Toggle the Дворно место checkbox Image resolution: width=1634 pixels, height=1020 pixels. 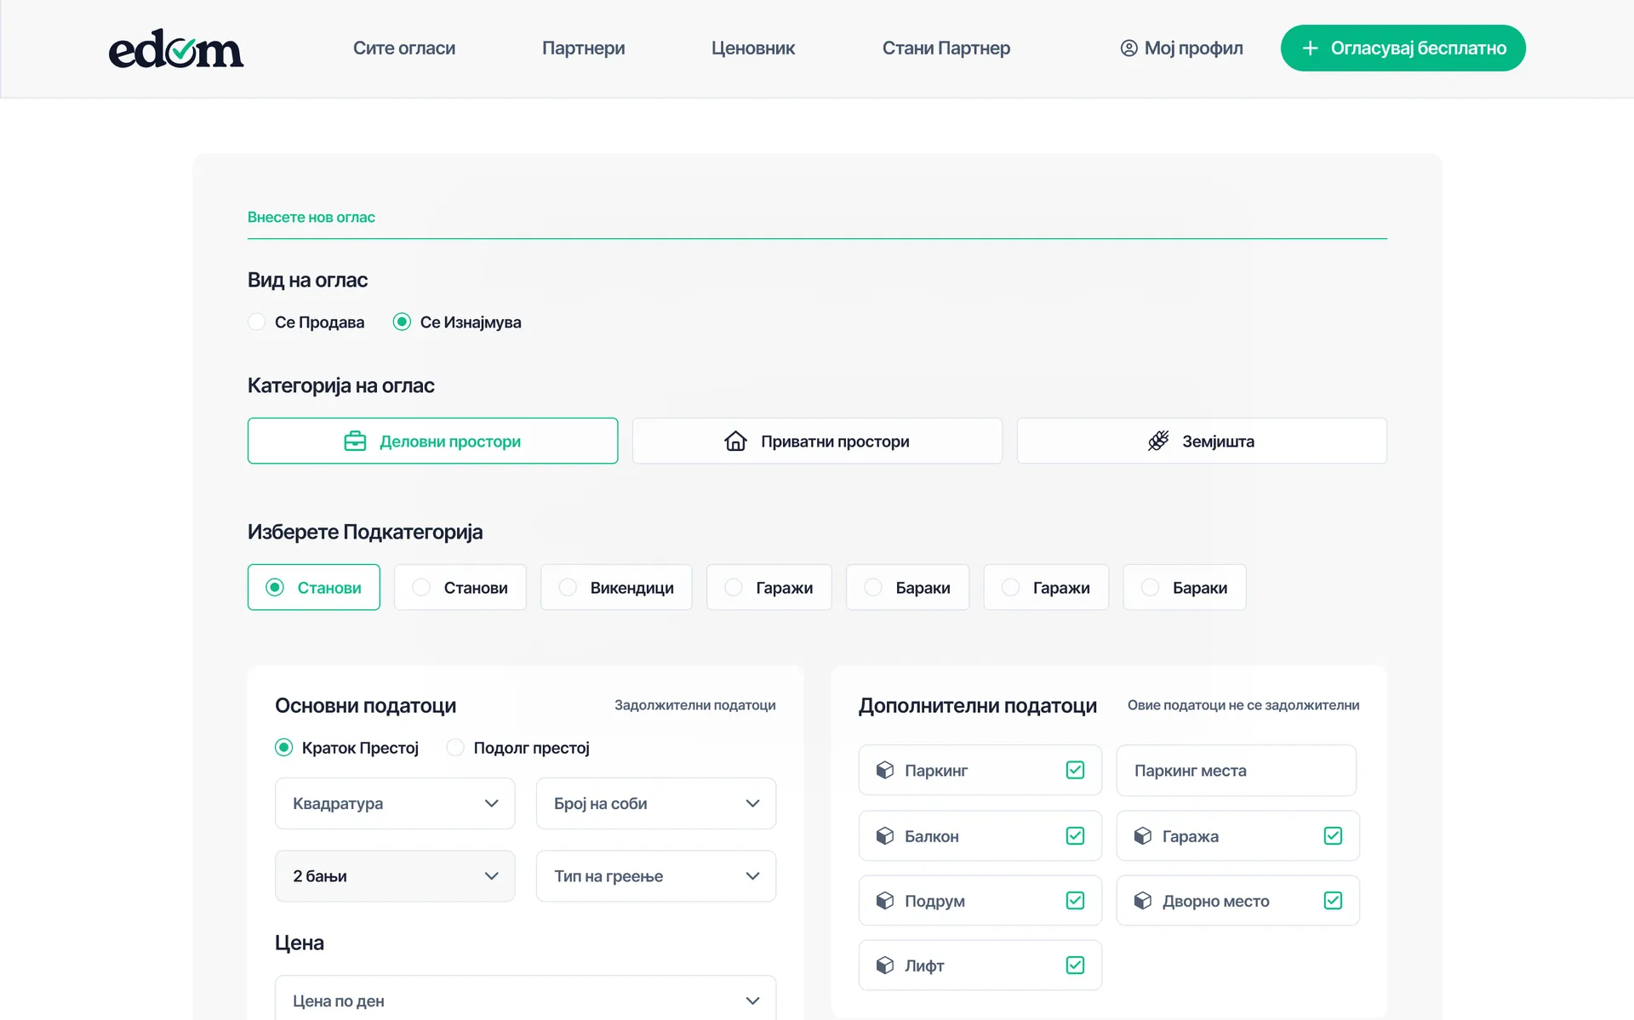1333,900
